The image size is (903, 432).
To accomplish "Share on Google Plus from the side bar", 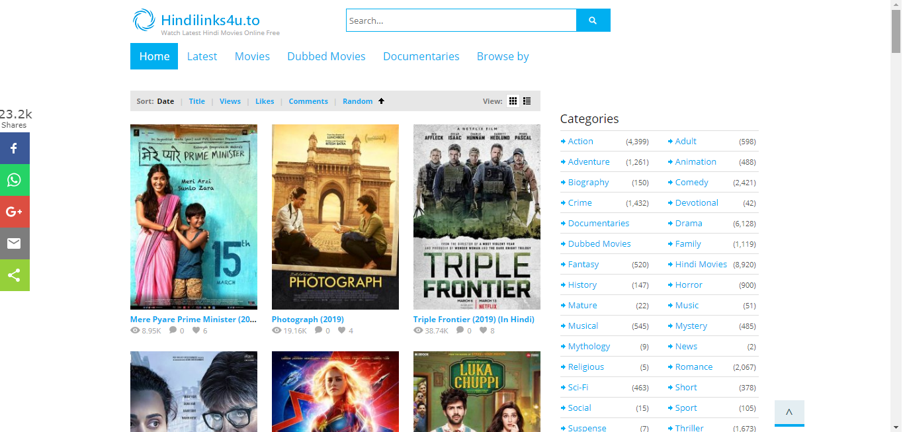I will (x=14, y=212).
